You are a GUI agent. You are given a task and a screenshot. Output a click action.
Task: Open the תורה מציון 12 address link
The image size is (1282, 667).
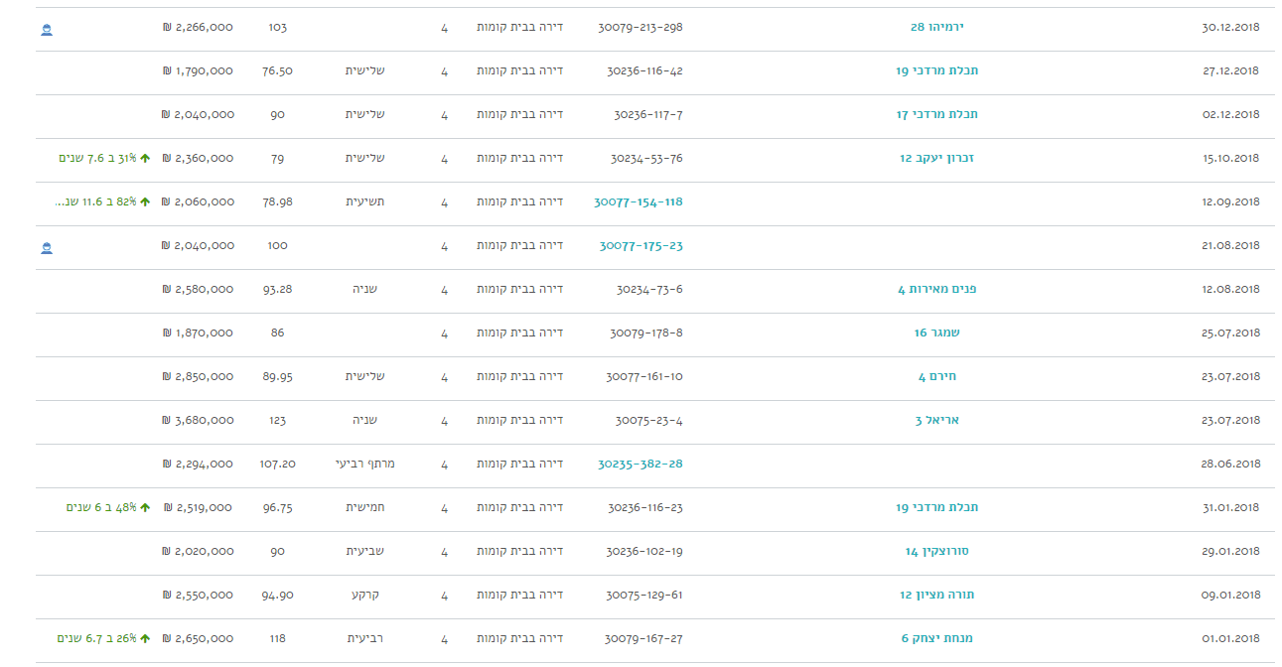936,596
